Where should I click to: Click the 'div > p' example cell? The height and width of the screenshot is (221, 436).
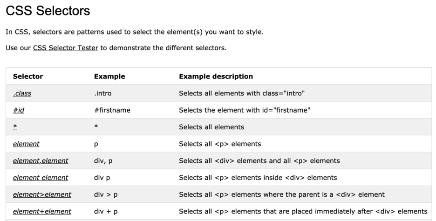tap(106, 194)
